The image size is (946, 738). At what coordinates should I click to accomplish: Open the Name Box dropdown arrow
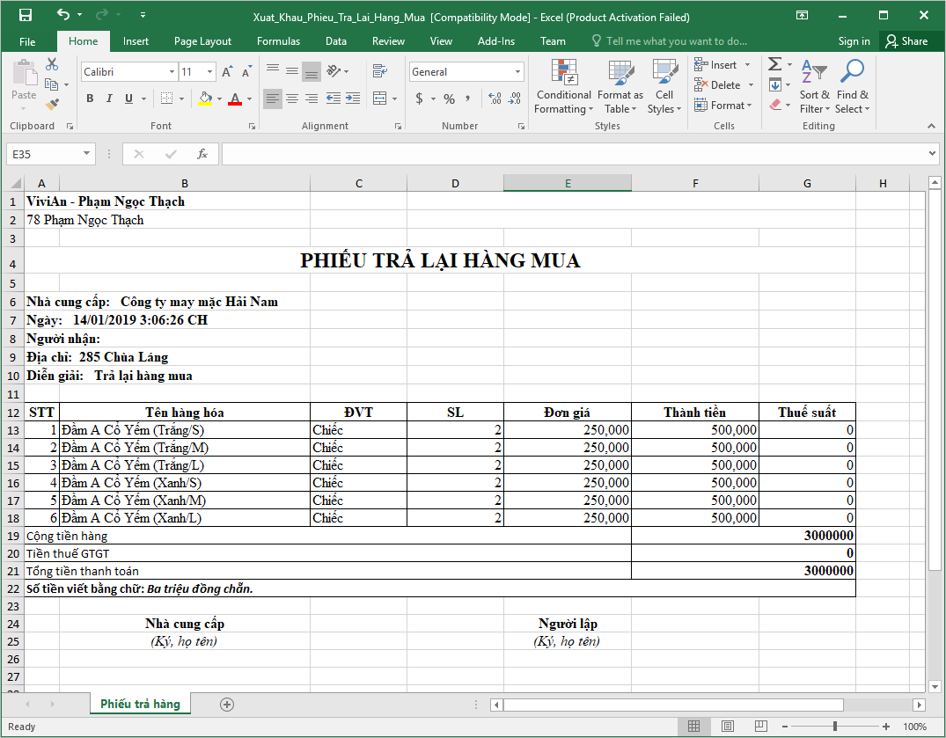tap(86, 154)
